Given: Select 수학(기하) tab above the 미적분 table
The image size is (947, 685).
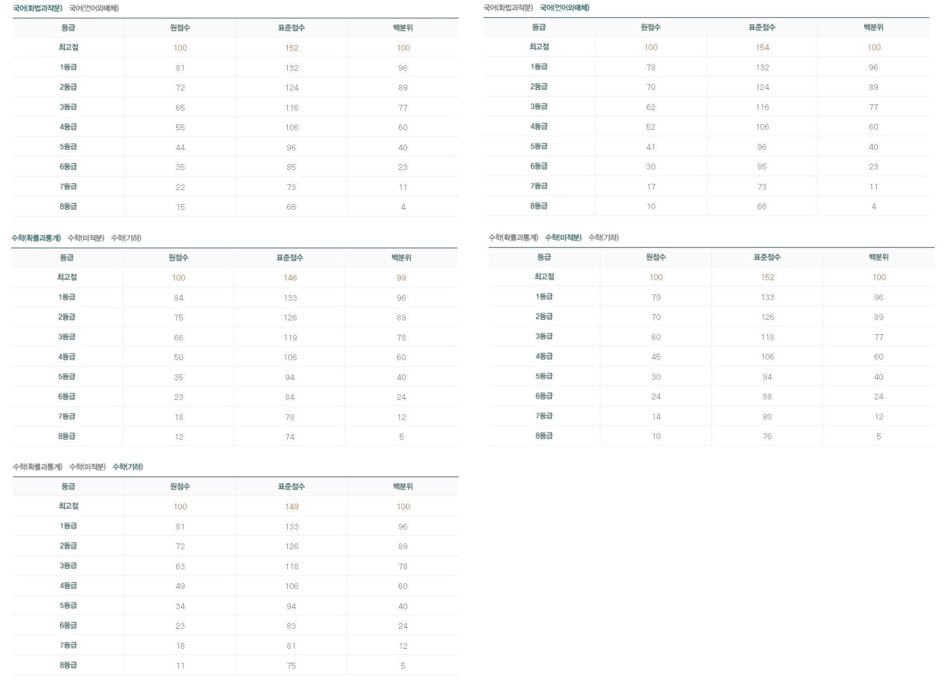Looking at the screenshot, I should (x=603, y=238).
